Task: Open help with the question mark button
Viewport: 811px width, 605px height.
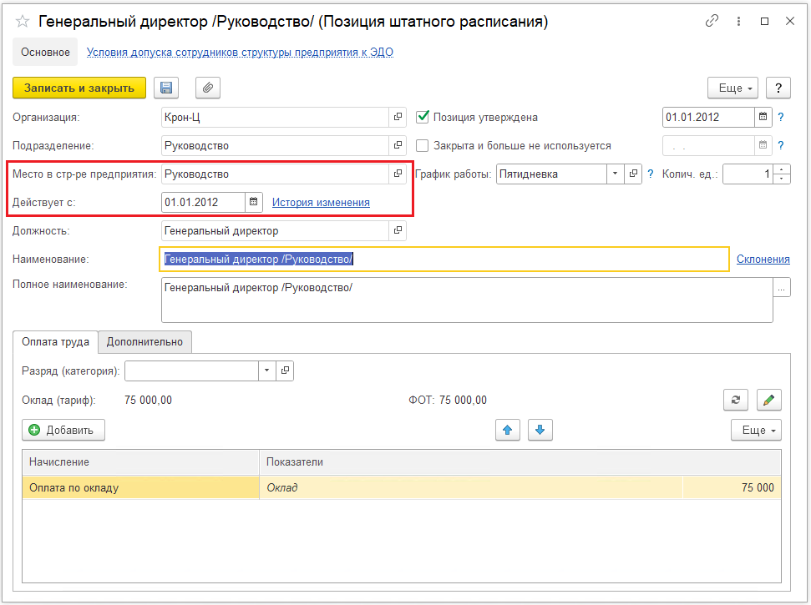Action: click(778, 88)
